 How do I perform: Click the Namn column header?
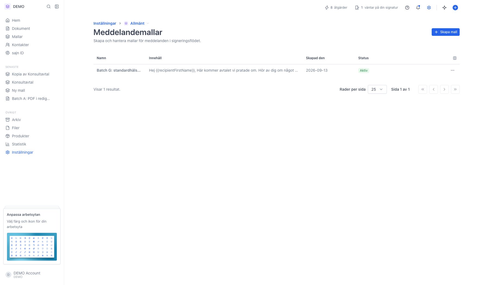click(x=101, y=58)
